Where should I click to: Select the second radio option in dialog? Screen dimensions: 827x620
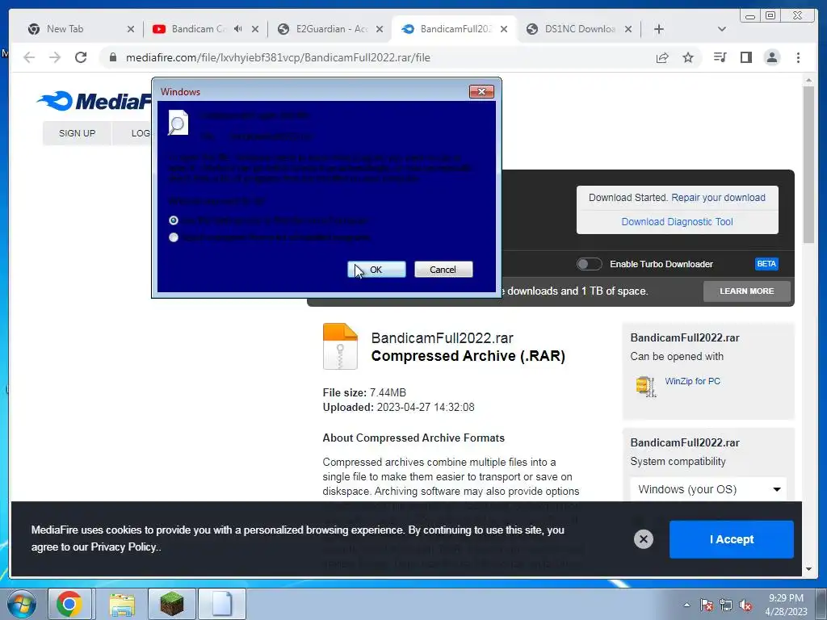174,237
